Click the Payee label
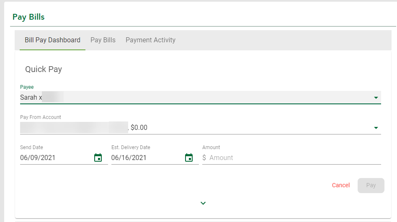The width and height of the screenshot is (397, 222). [x=27, y=87]
